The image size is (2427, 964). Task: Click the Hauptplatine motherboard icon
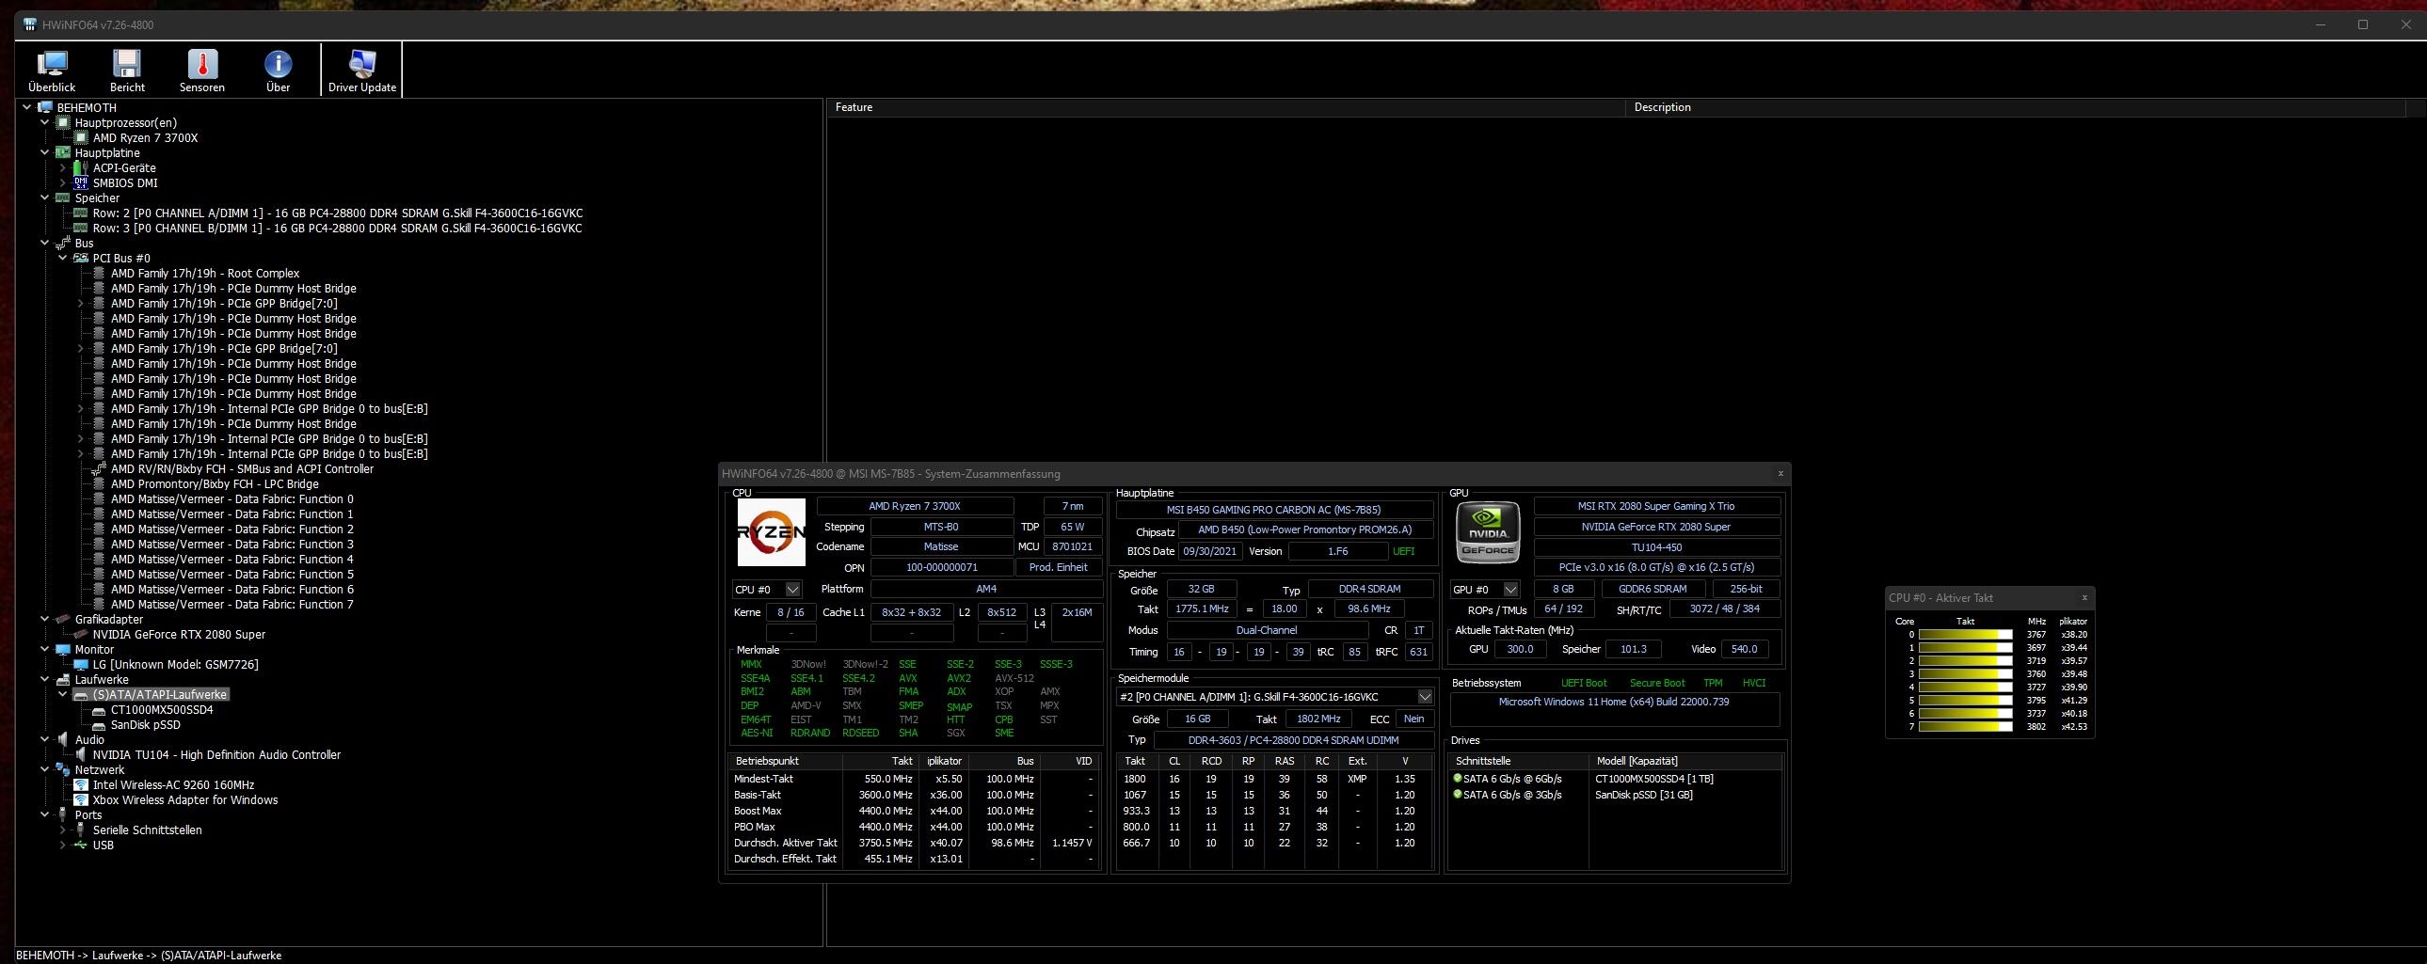(63, 152)
